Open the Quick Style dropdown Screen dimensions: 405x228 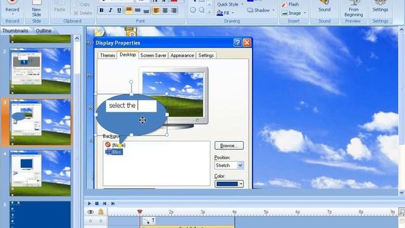click(x=230, y=4)
